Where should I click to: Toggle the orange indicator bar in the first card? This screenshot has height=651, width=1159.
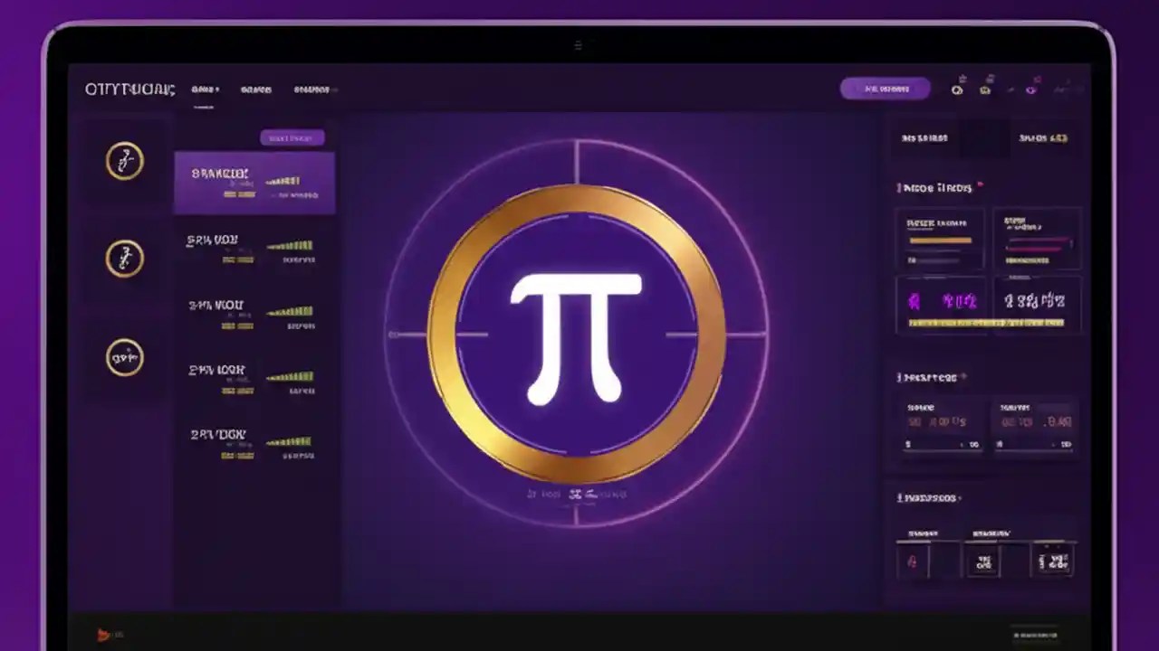tap(939, 241)
